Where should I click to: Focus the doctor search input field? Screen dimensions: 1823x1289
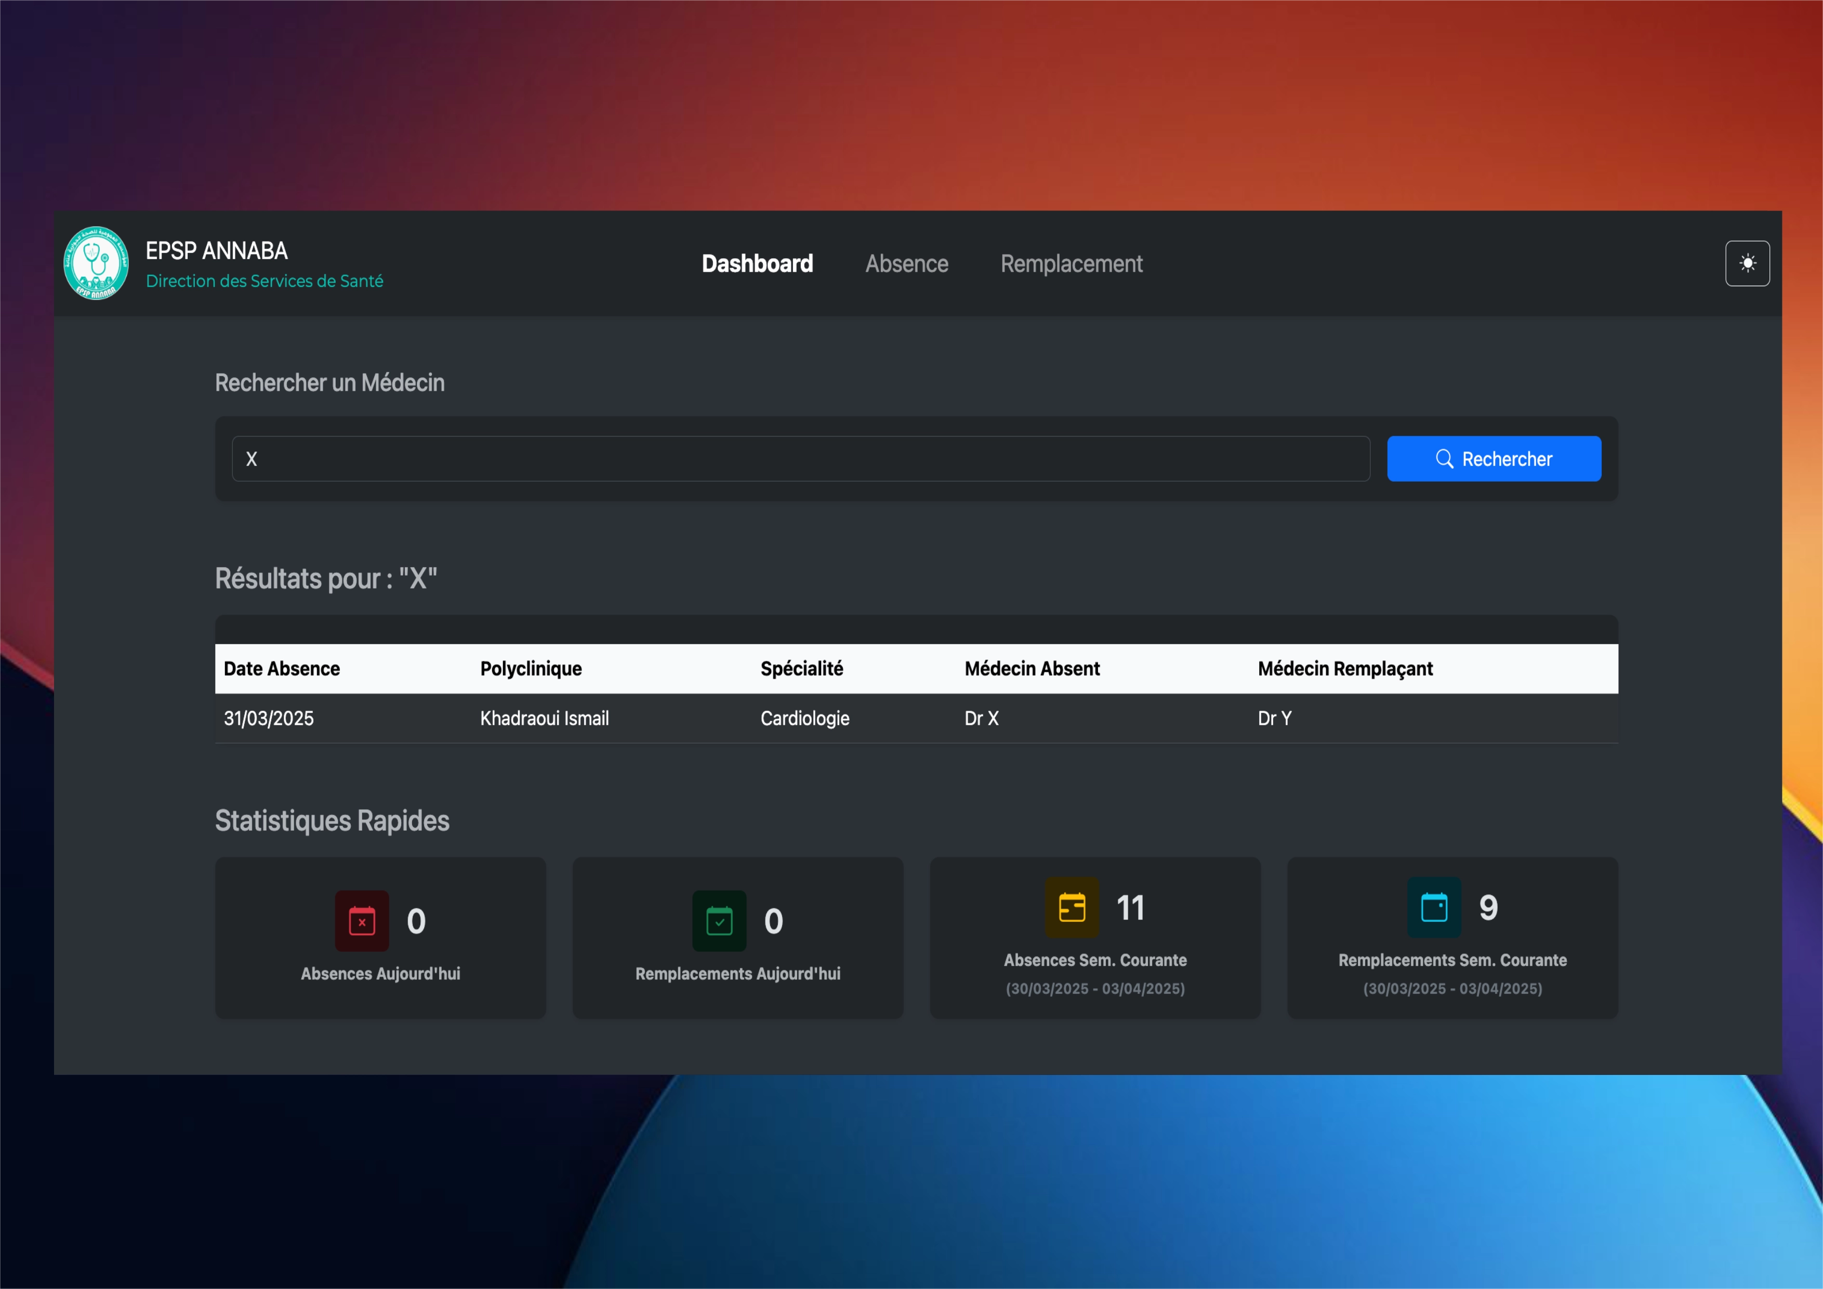800,459
